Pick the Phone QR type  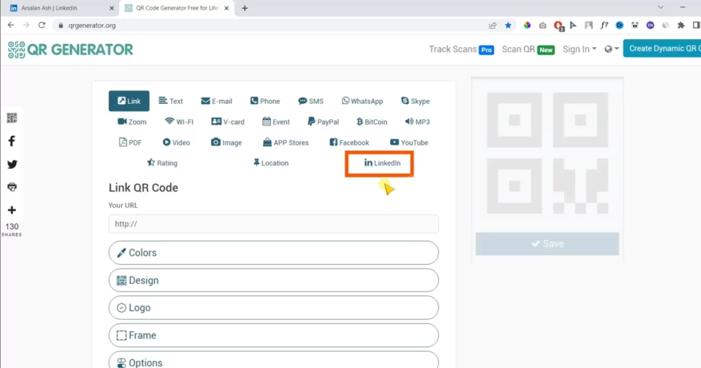pos(265,101)
